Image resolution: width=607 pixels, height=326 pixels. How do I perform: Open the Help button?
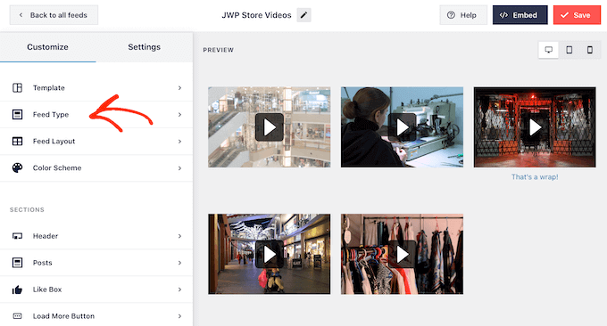click(x=463, y=15)
